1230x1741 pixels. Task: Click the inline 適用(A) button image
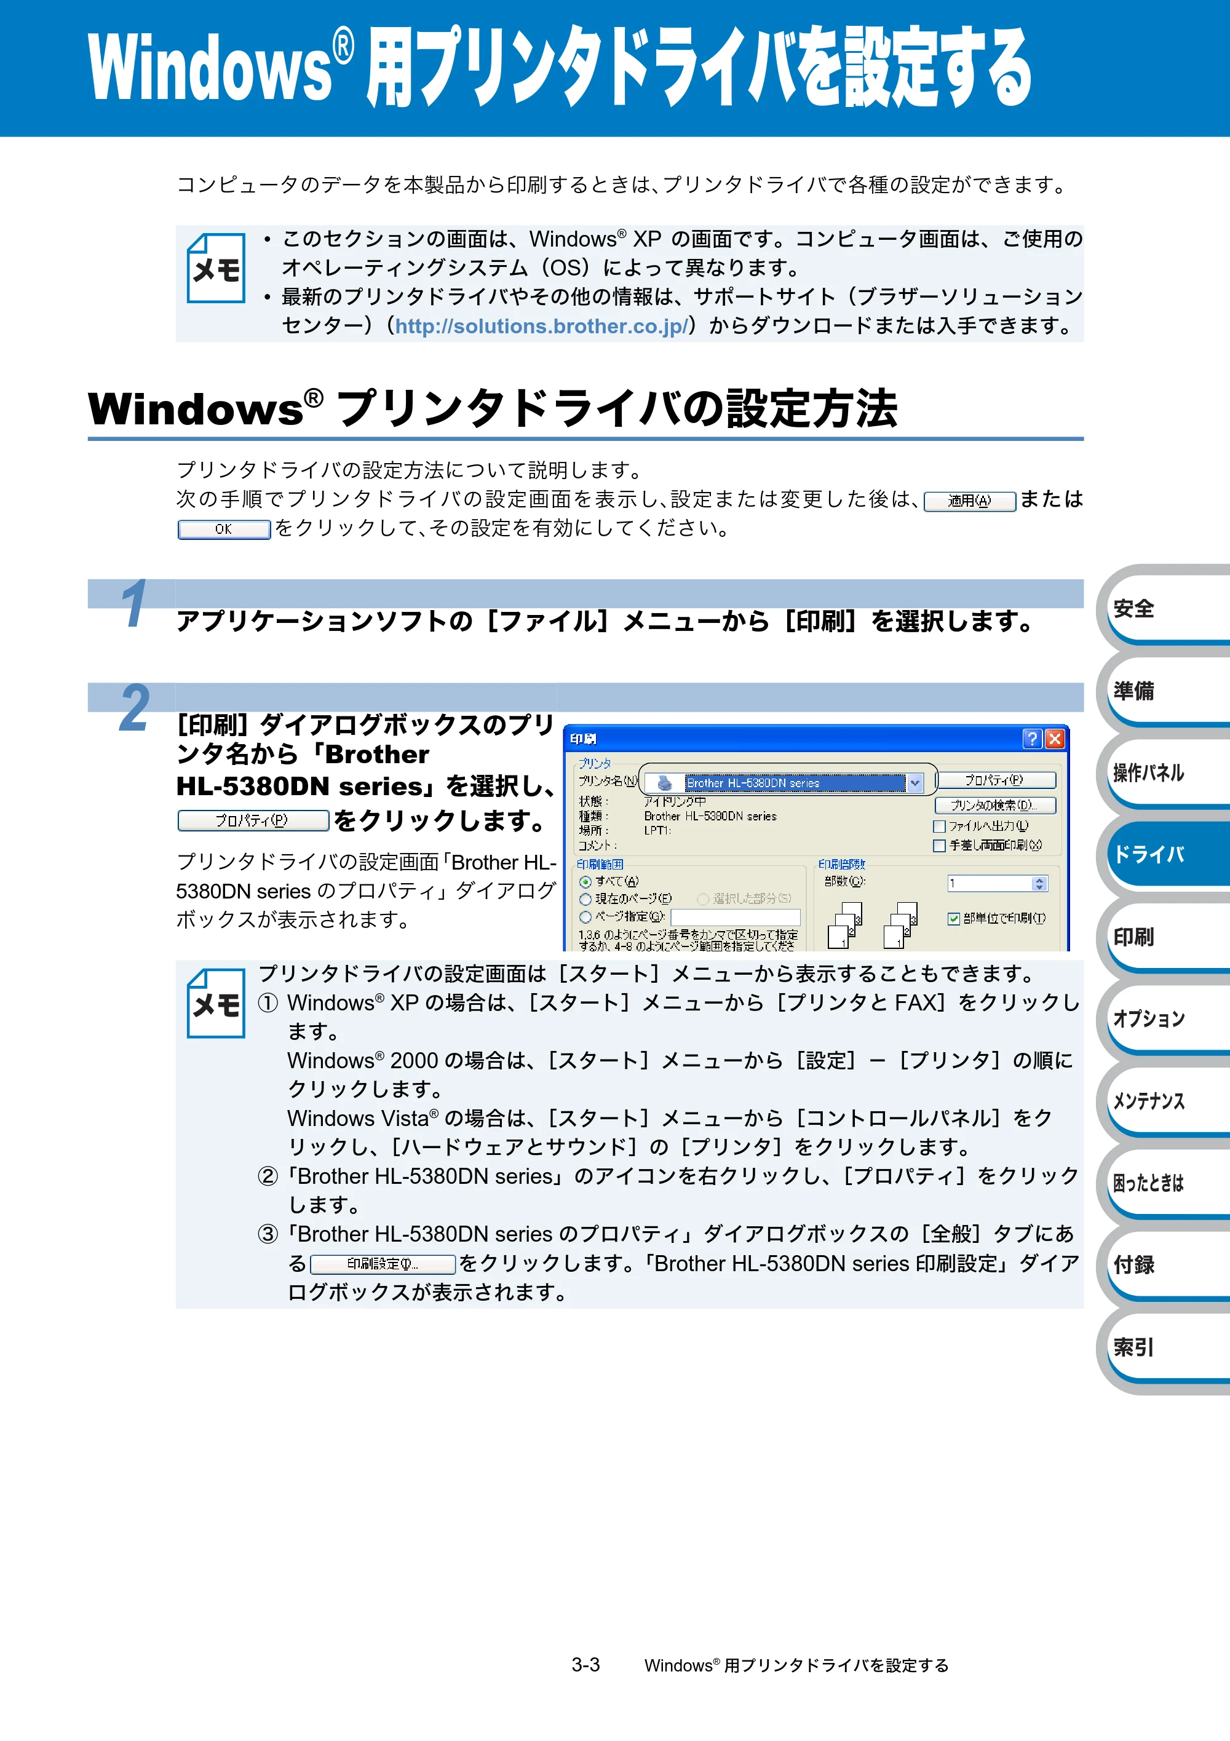(x=969, y=501)
